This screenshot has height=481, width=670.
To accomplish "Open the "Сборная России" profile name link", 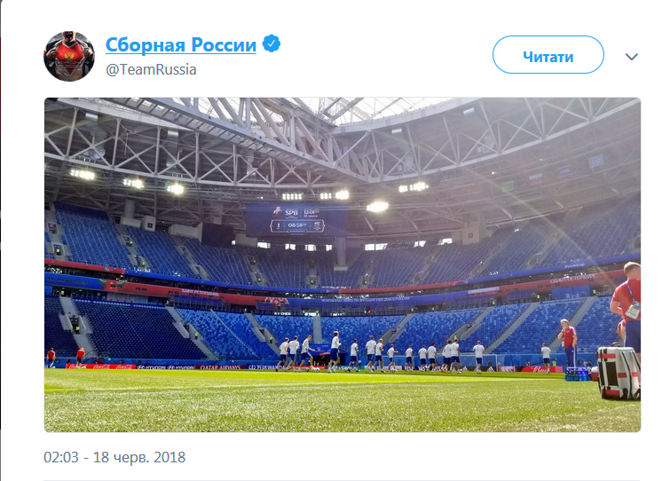I will pyautogui.click(x=181, y=44).
